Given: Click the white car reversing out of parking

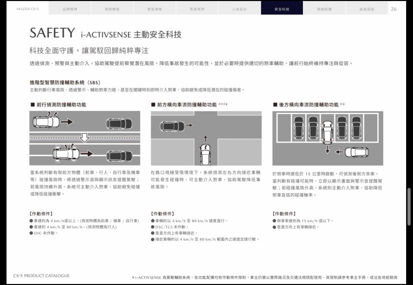Looking at the screenshot, I should point(327,133).
